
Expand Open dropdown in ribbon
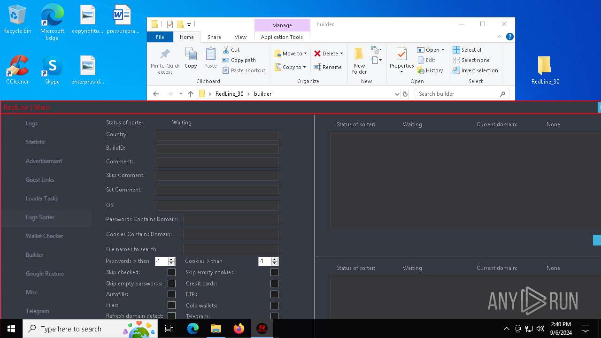[x=442, y=50]
